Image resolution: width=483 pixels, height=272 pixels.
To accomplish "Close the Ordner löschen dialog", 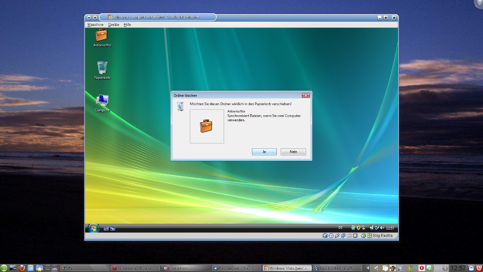I will [x=305, y=95].
